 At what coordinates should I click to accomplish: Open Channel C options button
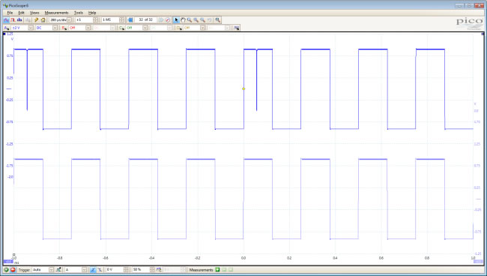point(121,28)
